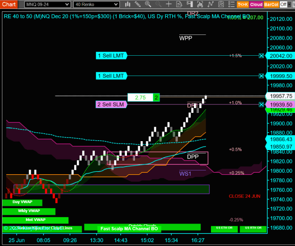Select the upper 1 Sell LMT order flag
This screenshot has width=295, height=246.
click(111, 56)
